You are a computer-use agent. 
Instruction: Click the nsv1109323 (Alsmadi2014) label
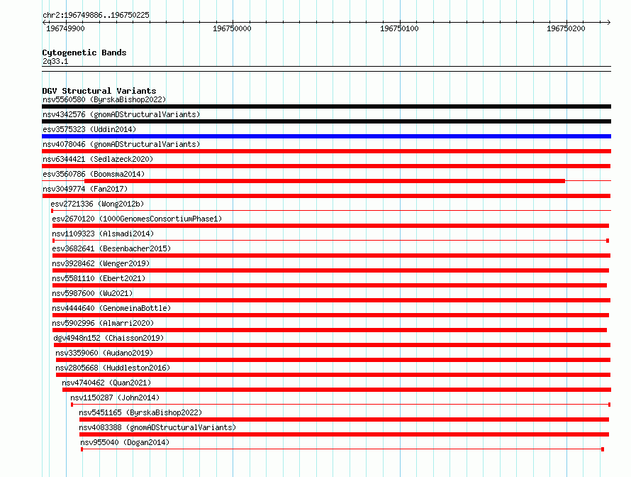[x=103, y=234]
